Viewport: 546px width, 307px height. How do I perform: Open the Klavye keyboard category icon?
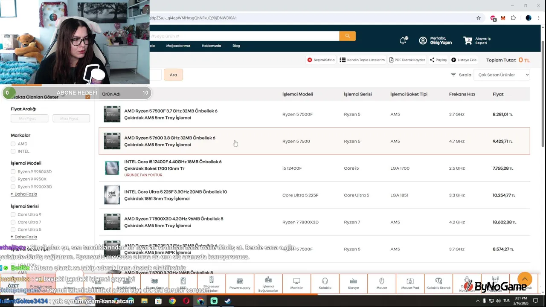[x=353, y=284]
